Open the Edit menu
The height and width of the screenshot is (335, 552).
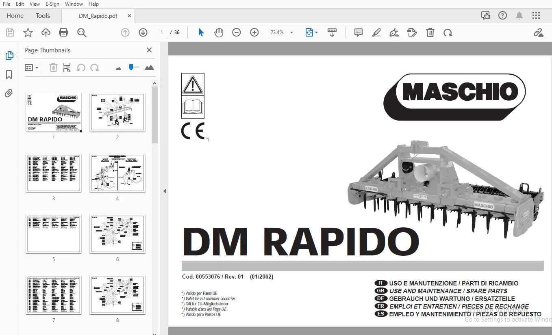(x=20, y=4)
